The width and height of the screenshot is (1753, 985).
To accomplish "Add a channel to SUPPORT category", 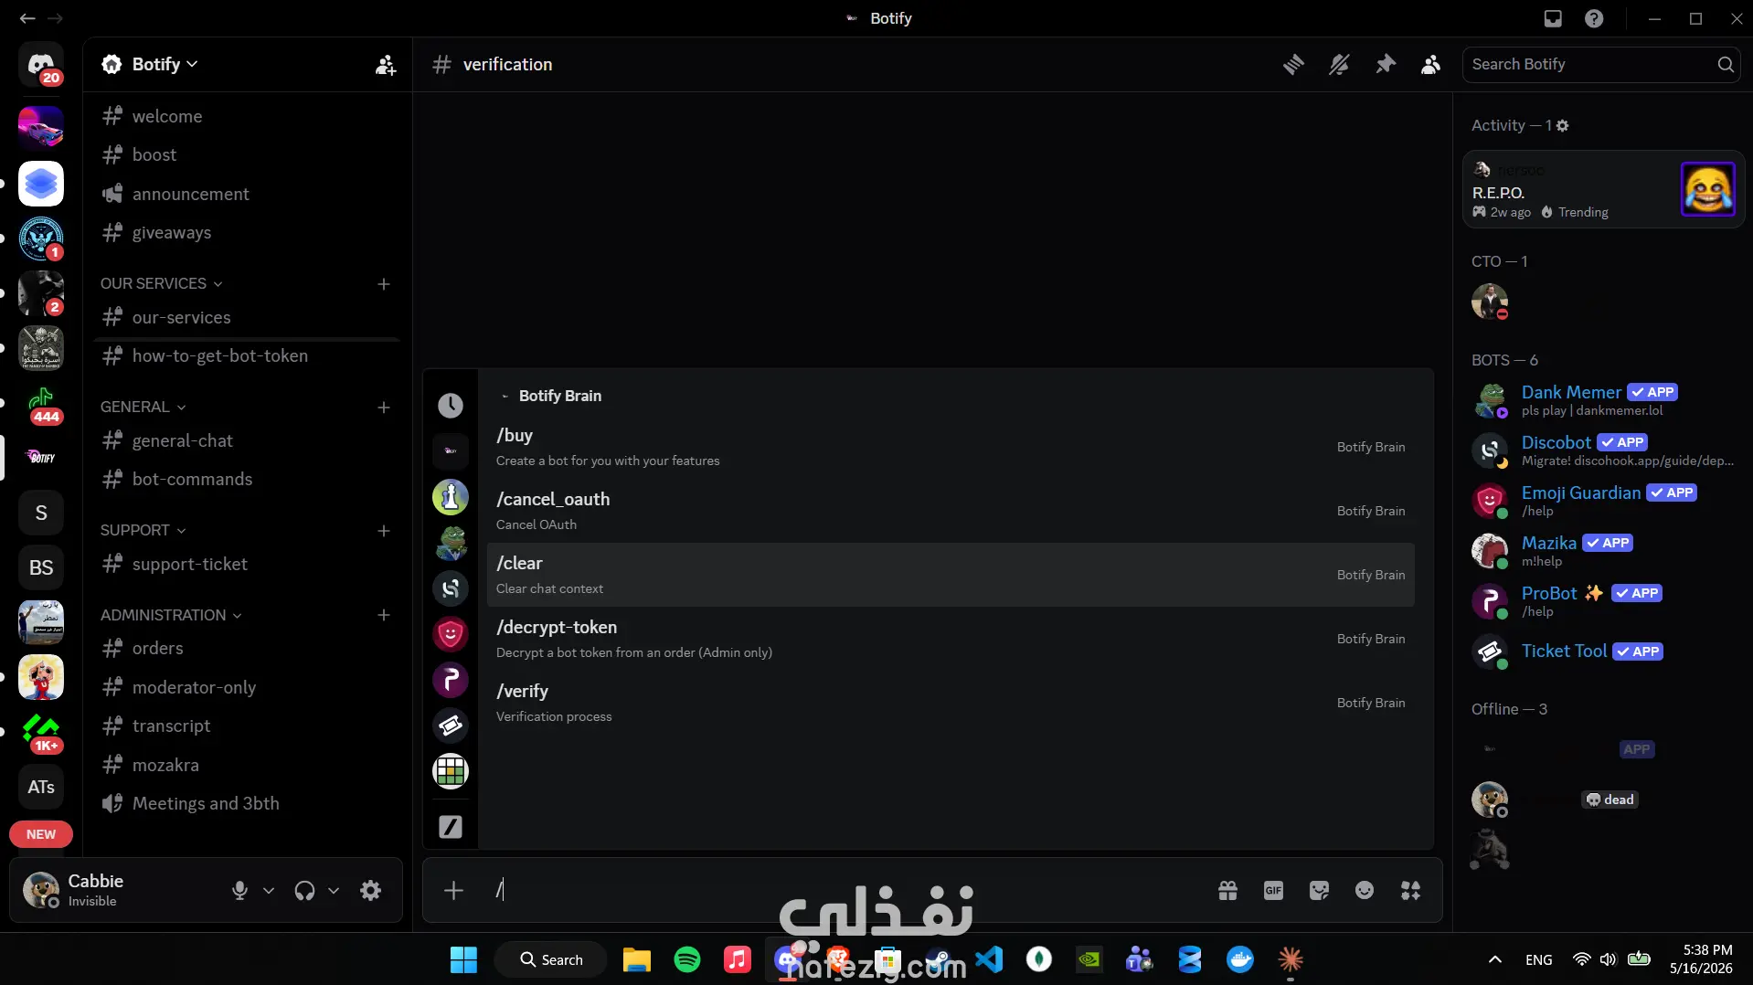I will pyautogui.click(x=384, y=531).
